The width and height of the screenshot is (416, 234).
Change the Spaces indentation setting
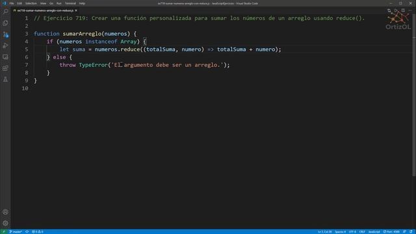click(340, 231)
